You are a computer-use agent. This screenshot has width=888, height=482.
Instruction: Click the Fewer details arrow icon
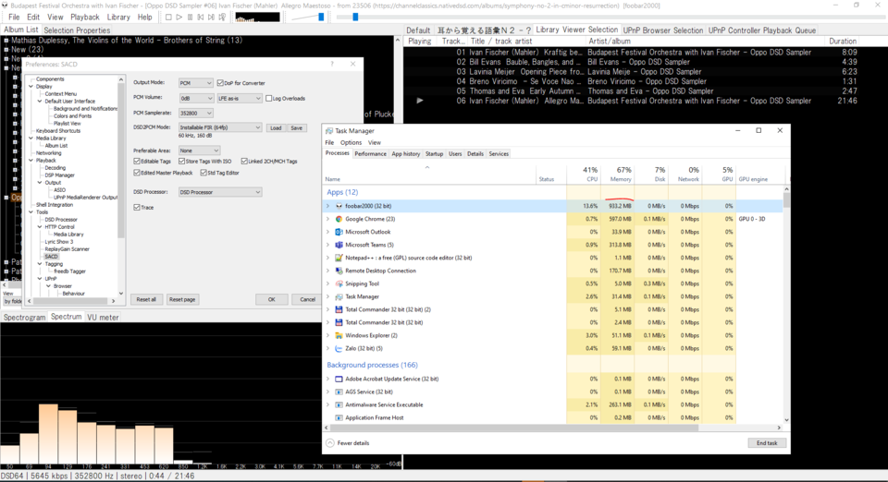click(x=330, y=443)
